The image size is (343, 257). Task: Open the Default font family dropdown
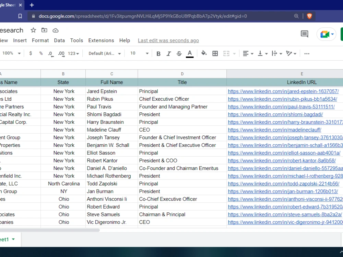[x=105, y=53]
